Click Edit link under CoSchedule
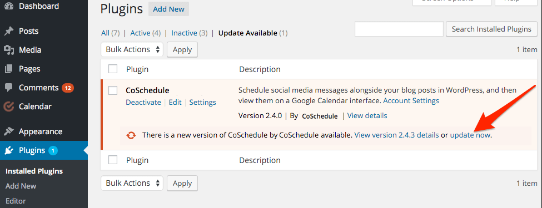 pos(175,103)
